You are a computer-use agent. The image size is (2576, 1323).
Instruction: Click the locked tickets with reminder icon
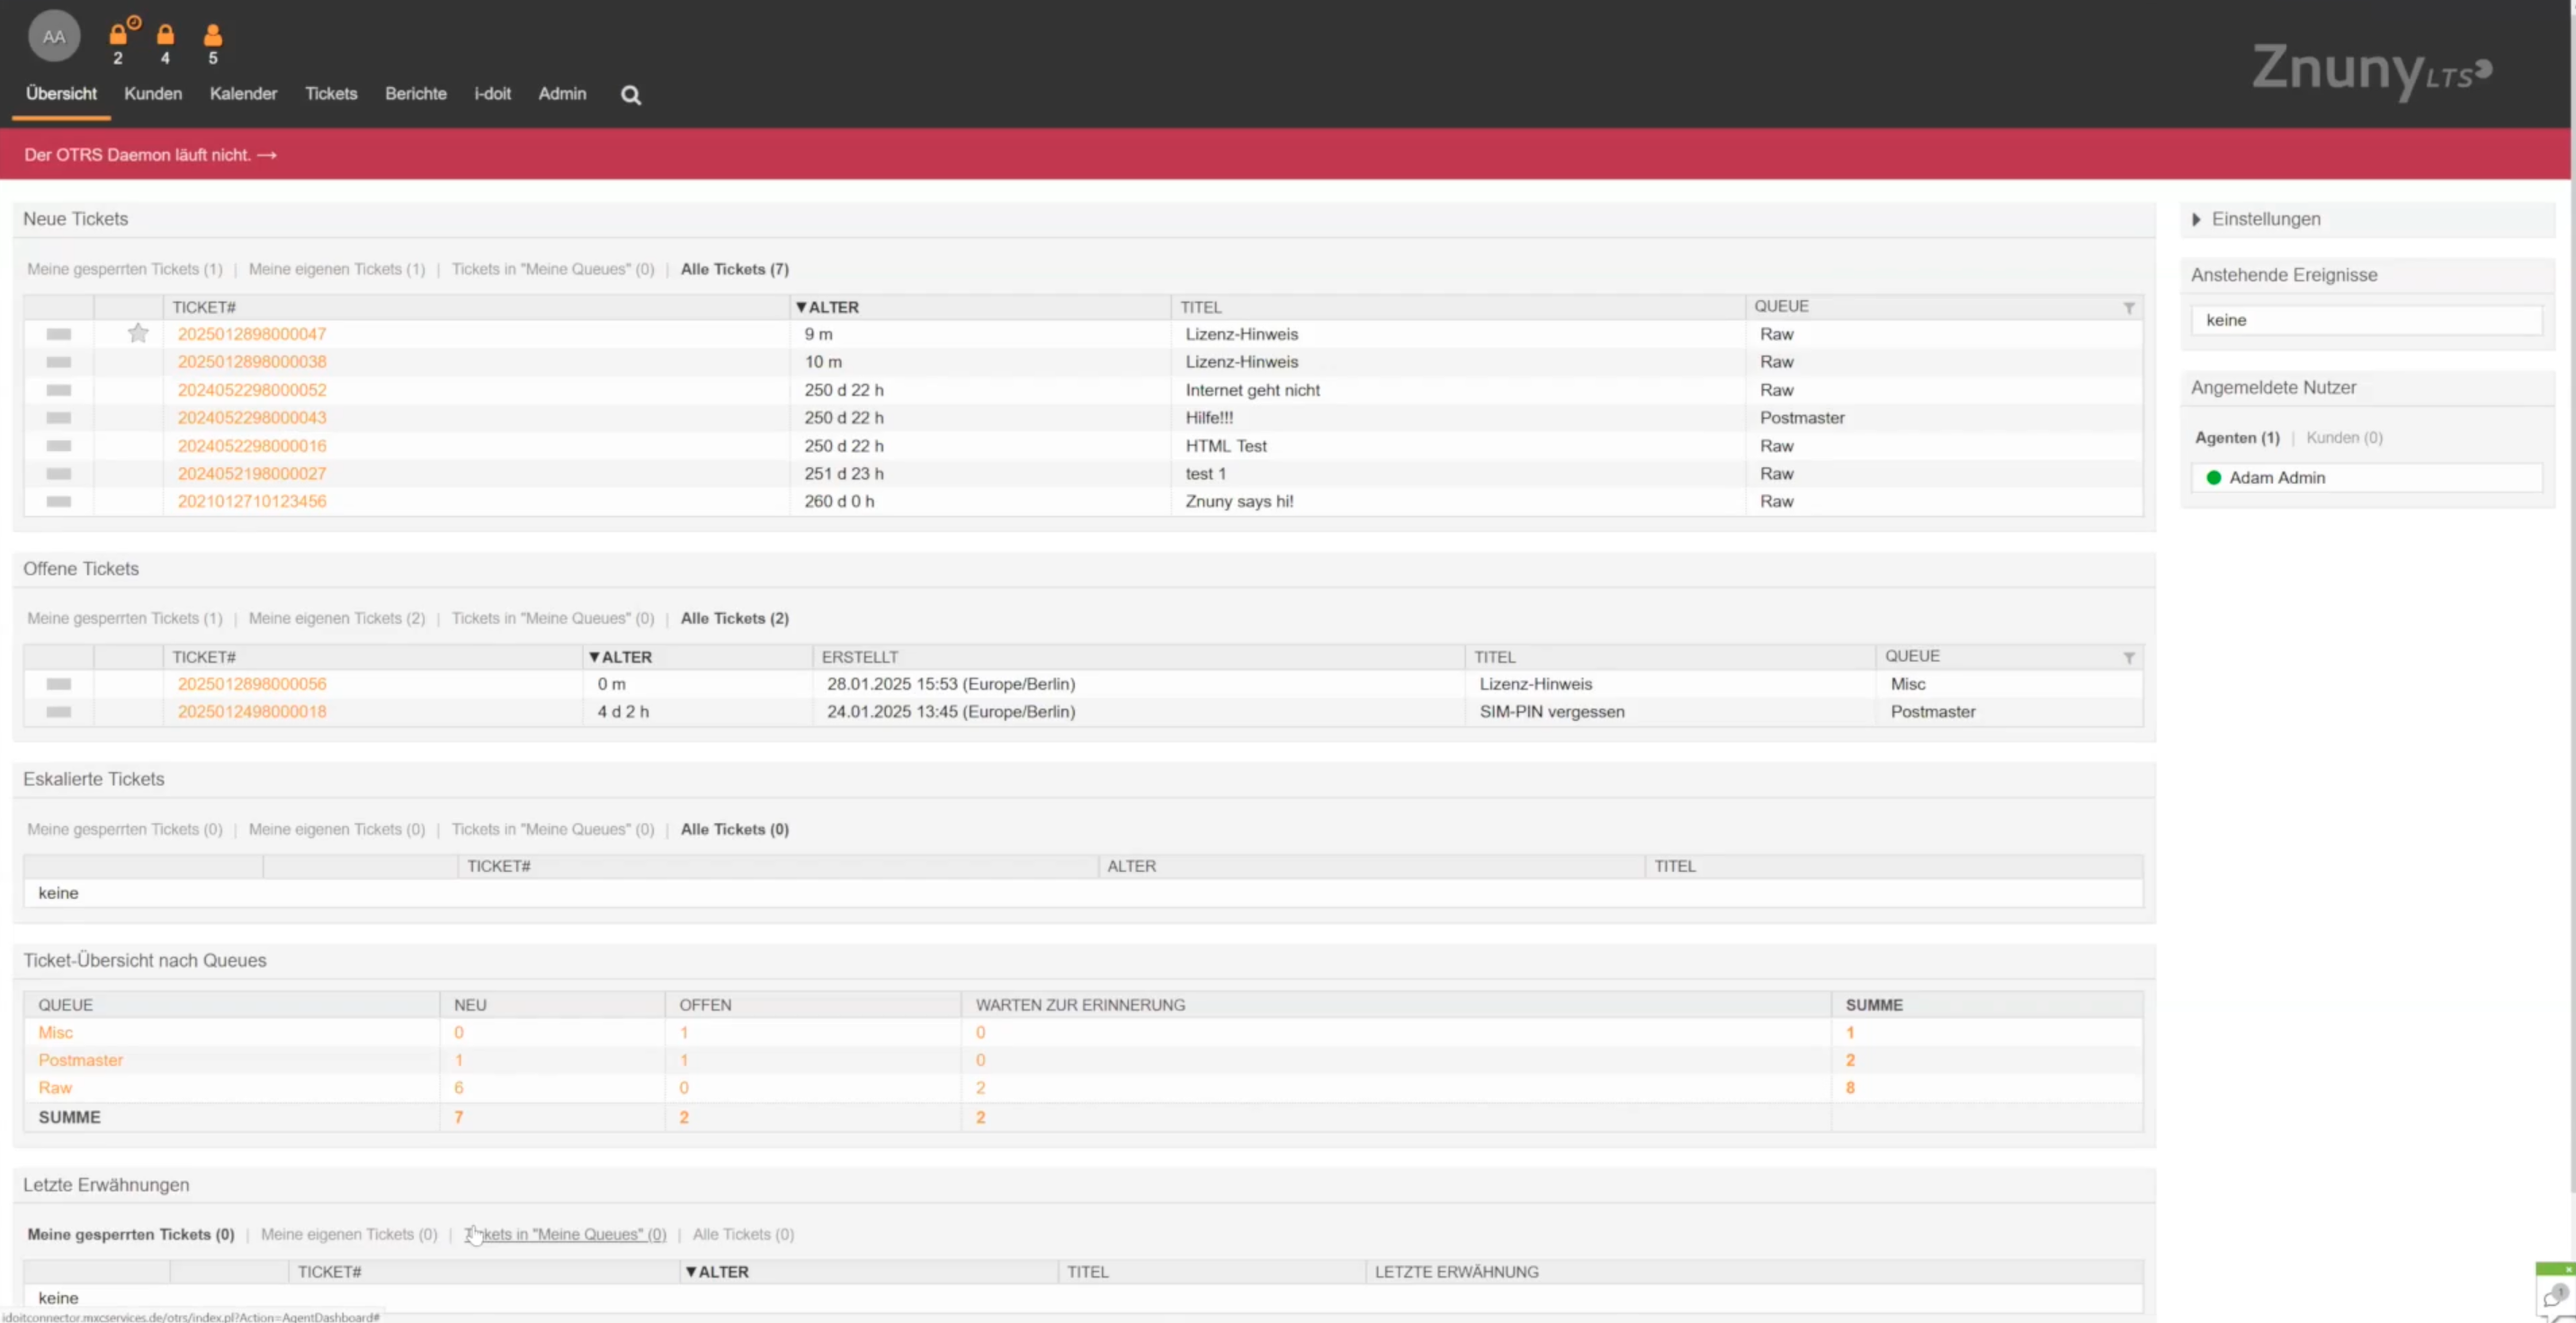click(120, 34)
